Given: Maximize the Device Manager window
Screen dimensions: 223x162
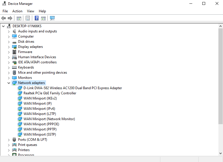Looking at the screenshot, I should [204, 3].
